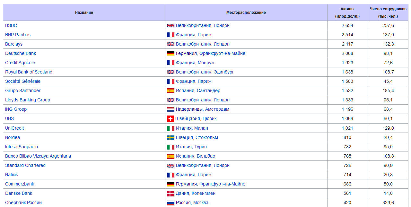Click the UK flag in the Standard Chartered row

(x=171, y=165)
